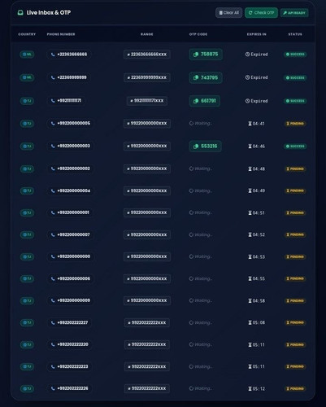Click the Success status of 553216 row
The image size is (326, 407).
tap(295, 147)
